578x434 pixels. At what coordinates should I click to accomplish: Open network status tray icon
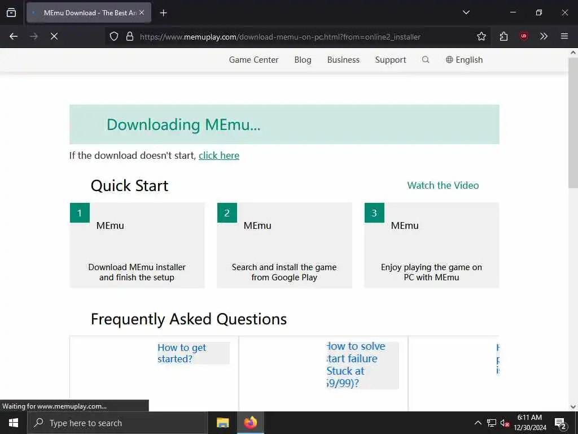pos(492,423)
